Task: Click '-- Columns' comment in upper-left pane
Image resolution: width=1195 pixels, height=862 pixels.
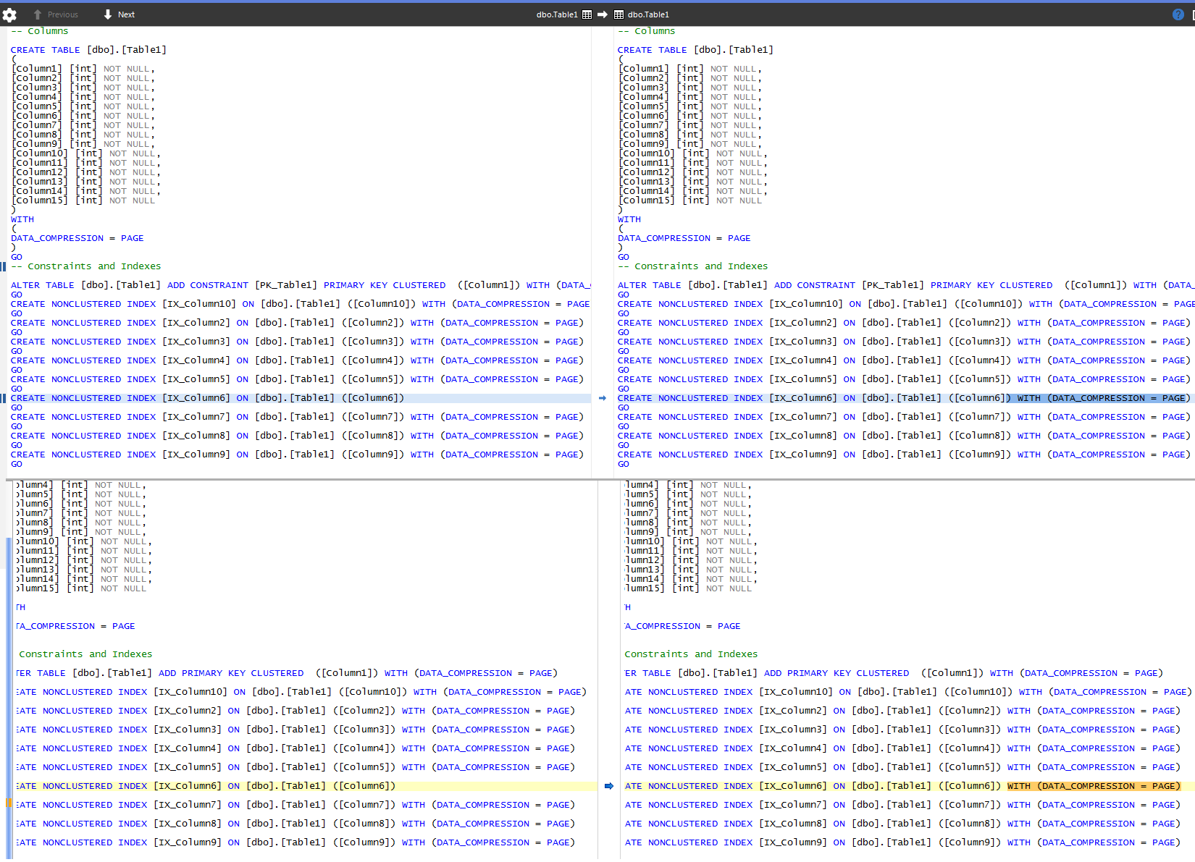Action: (x=39, y=31)
